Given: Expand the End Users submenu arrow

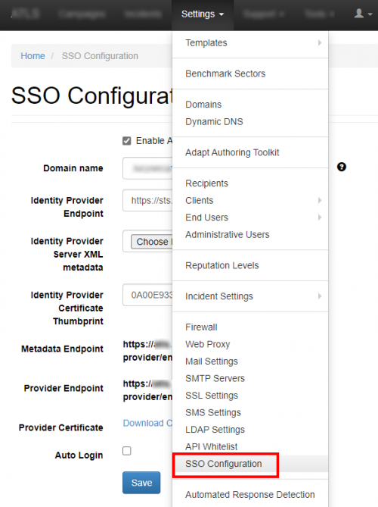Looking at the screenshot, I should (x=320, y=218).
